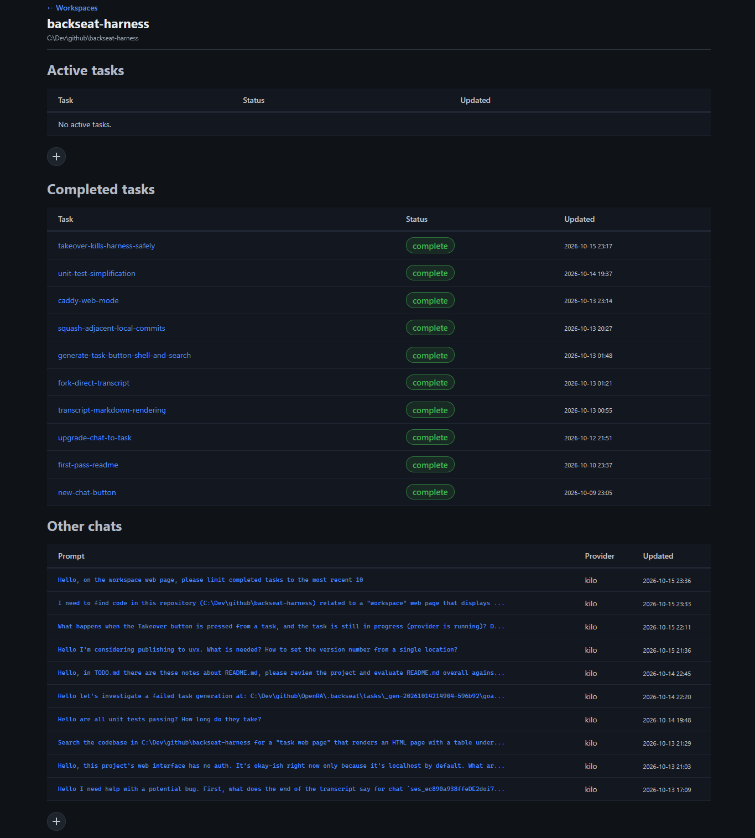Image resolution: width=755 pixels, height=838 pixels.
Task: Open the unit-test-simplification task
Action: [x=97, y=273]
